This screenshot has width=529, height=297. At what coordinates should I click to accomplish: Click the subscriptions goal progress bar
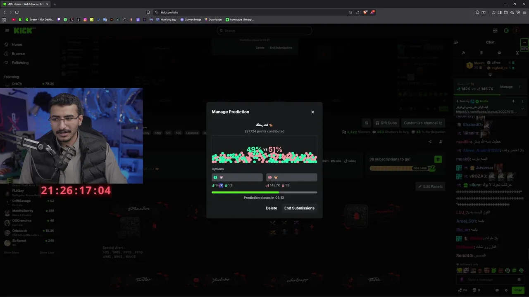pyautogui.click(x=403, y=168)
